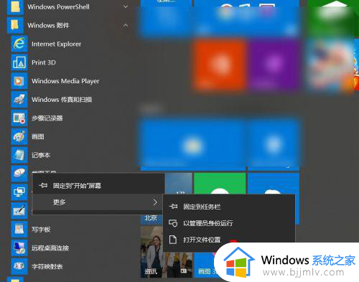Choose 固定到任务栏 from the submenu
The image size is (359, 282).
click(229, 207)
